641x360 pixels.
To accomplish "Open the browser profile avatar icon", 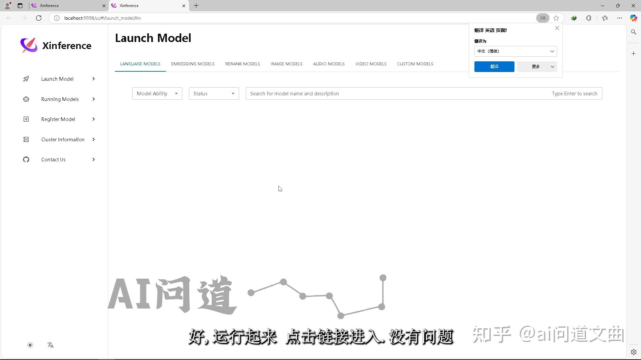I will pyautogui.click(x=7, y=6).
